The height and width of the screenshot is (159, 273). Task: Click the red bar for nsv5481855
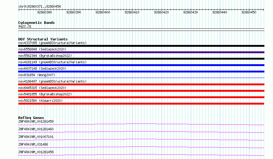click(x=141, y=97)
